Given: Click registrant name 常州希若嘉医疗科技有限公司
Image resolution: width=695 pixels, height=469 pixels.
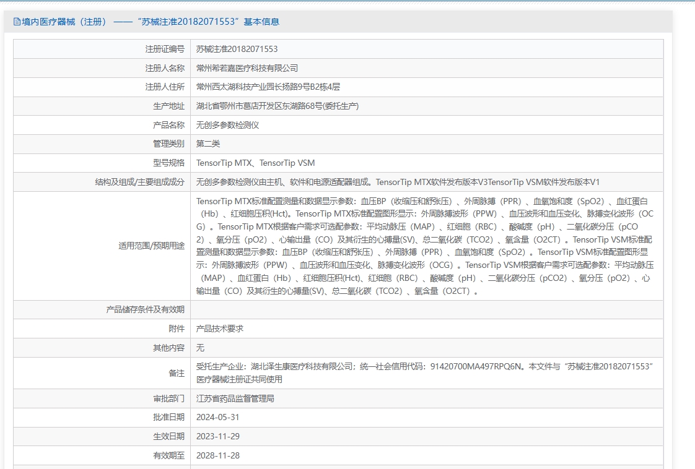Looking at the screenshot, I should point(247,68).
